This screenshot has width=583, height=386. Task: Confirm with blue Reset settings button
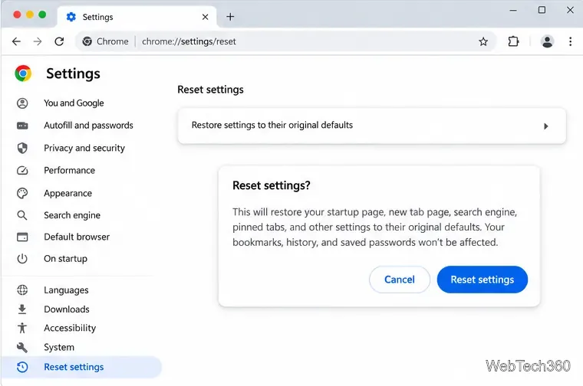point(483,280)
